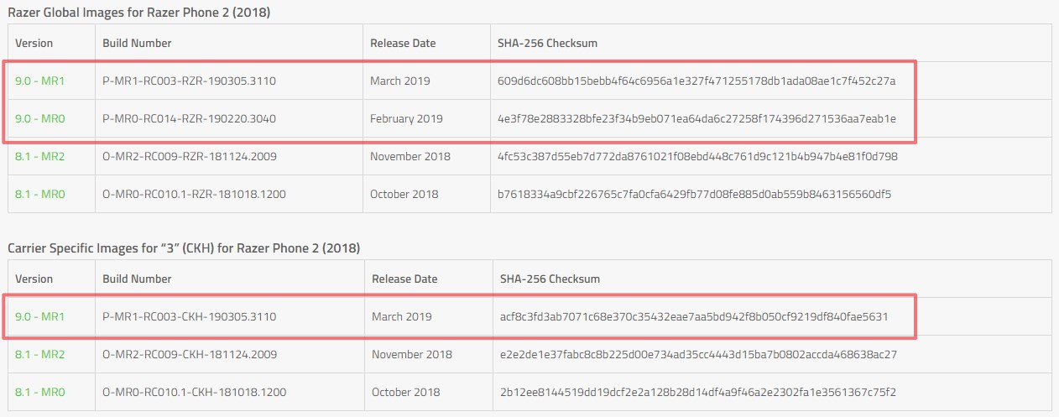Viewport: 1059px width, 417px height.
Task: Open the 8.1 - MR2 CKH carrier image link
Action: (x=39, y=355)
